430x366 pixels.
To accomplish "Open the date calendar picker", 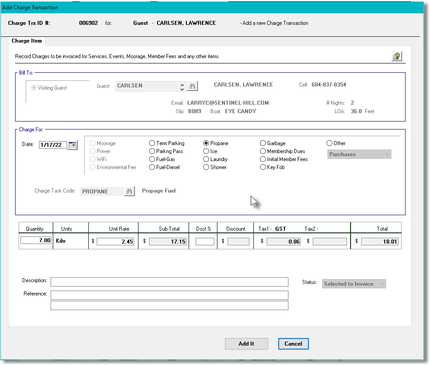I will (x=72, y=145).
